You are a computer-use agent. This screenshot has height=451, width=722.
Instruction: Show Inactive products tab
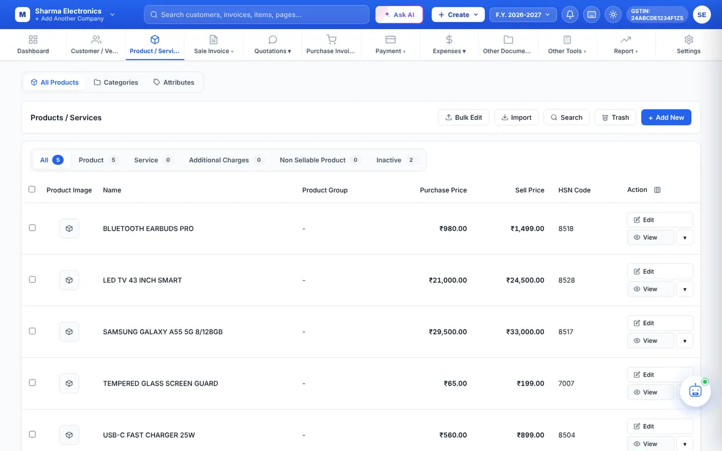pos(396,160)
